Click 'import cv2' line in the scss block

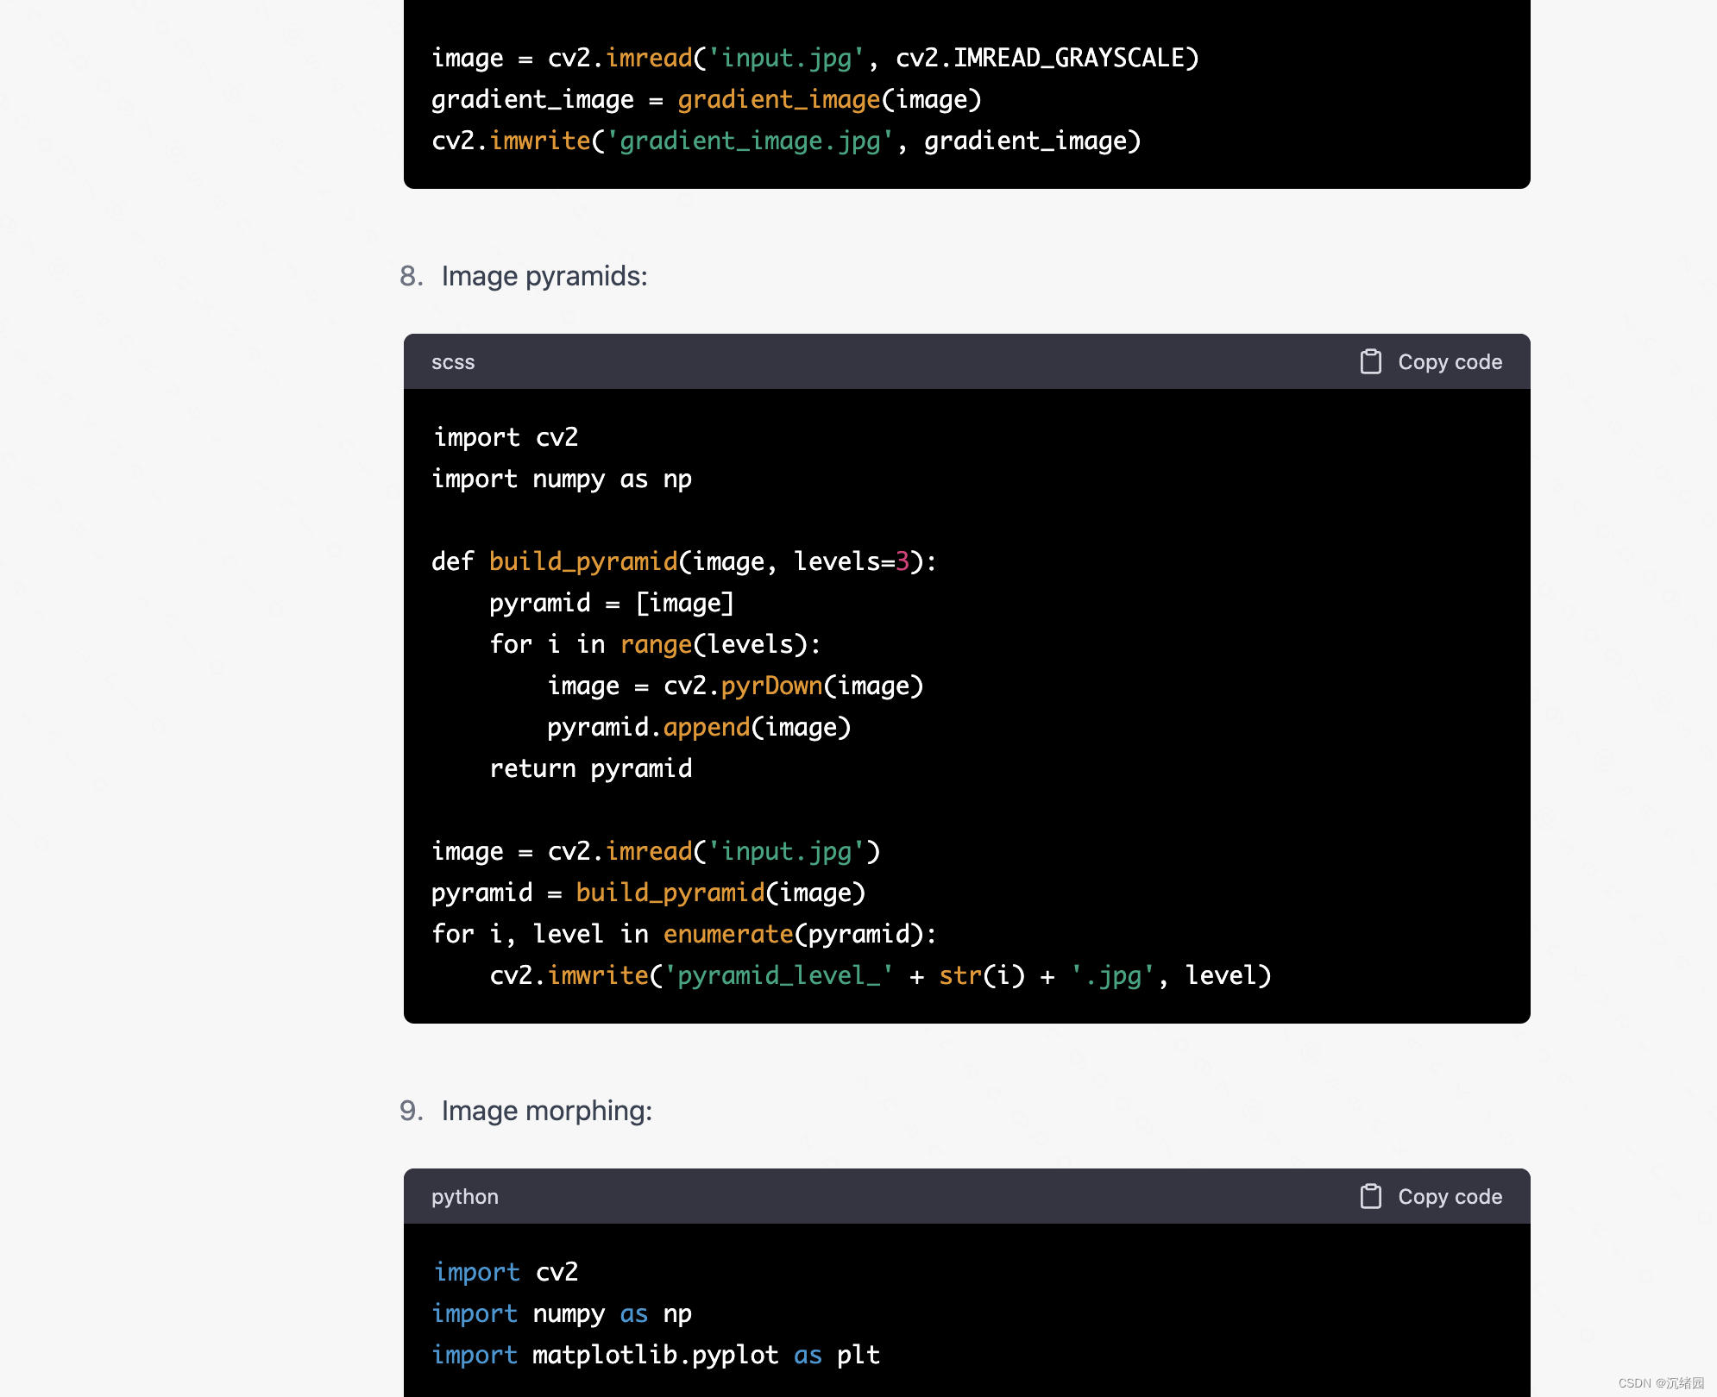[505, 437]
